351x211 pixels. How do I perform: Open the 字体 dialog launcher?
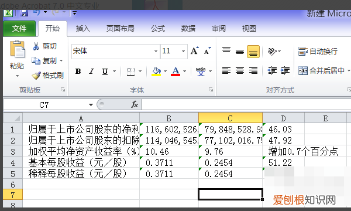pos(211,90)
